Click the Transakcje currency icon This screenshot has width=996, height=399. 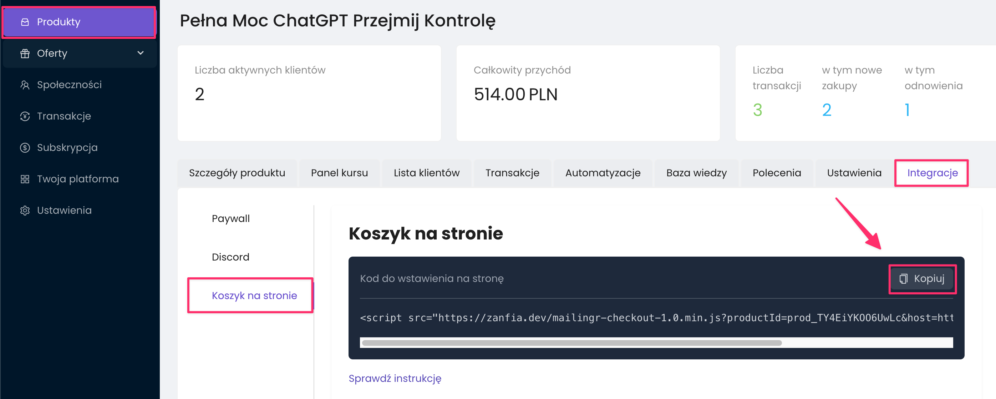(x=25, y=116)
